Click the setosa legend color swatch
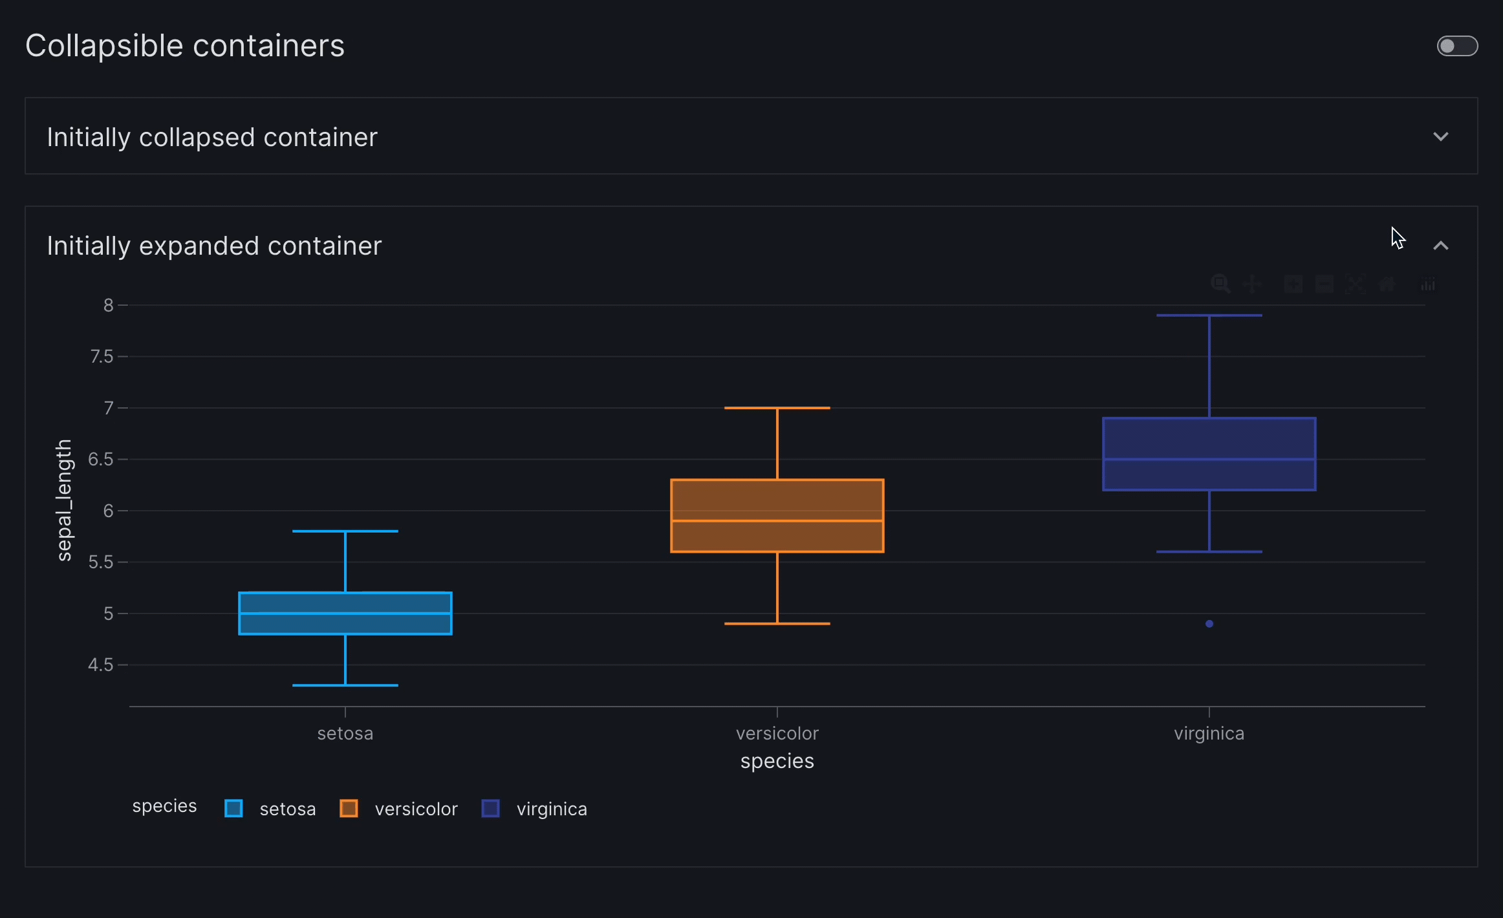The image size is (1503, 918). 233,809
